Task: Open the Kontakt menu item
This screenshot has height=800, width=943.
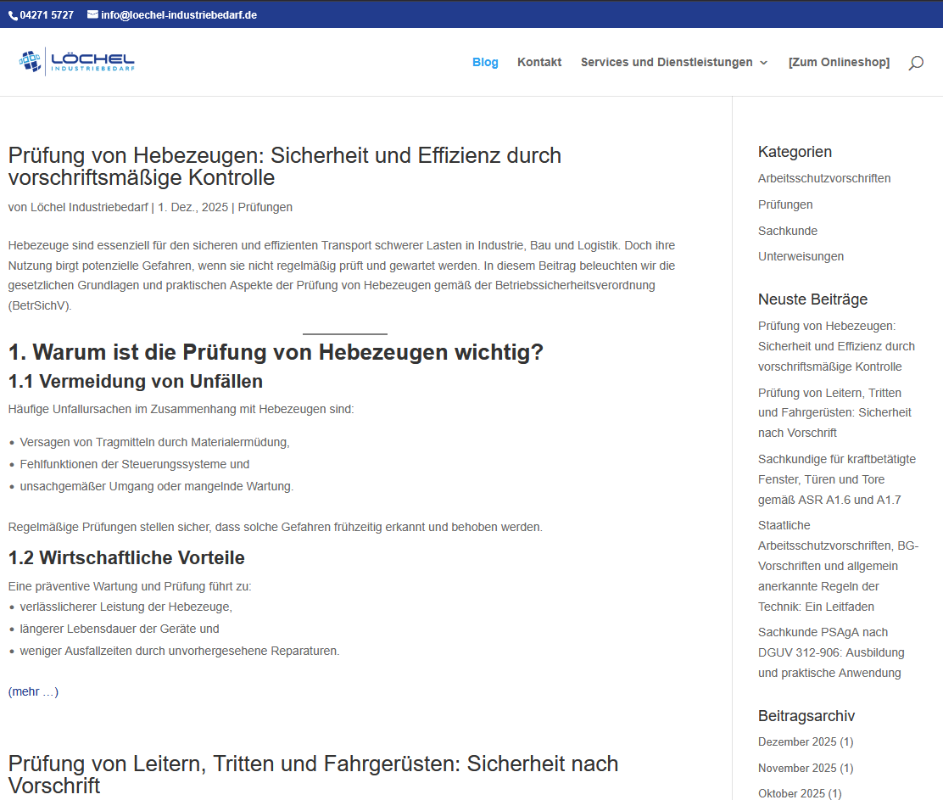Action: coord(539,62)
